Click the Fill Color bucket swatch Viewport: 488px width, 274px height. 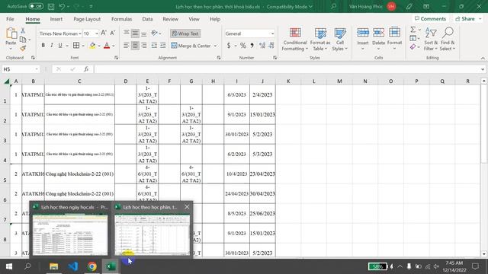(x=92, y=46)
